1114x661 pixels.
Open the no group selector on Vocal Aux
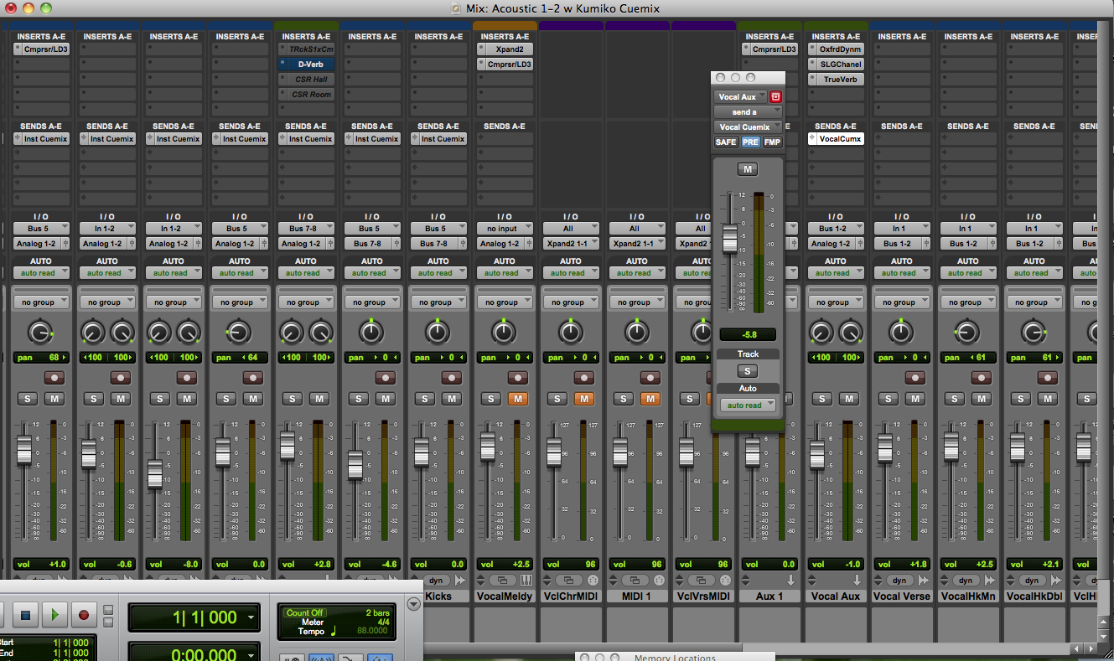pos(837,302)
